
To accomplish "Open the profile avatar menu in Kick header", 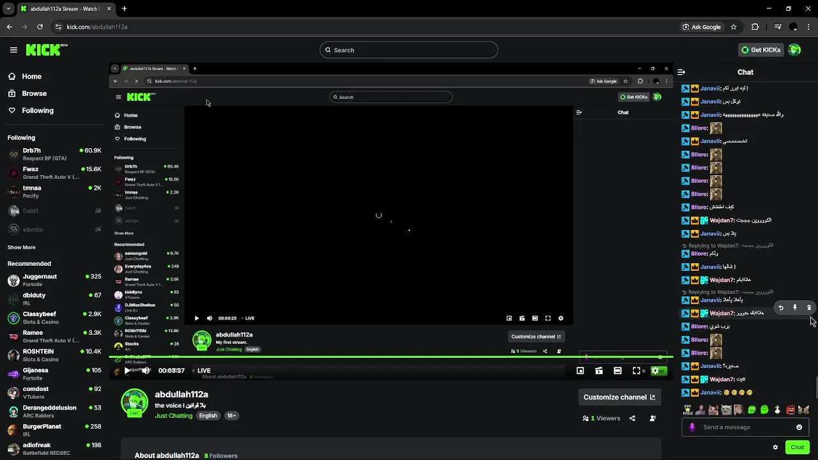I will click(x=794, y=50).
